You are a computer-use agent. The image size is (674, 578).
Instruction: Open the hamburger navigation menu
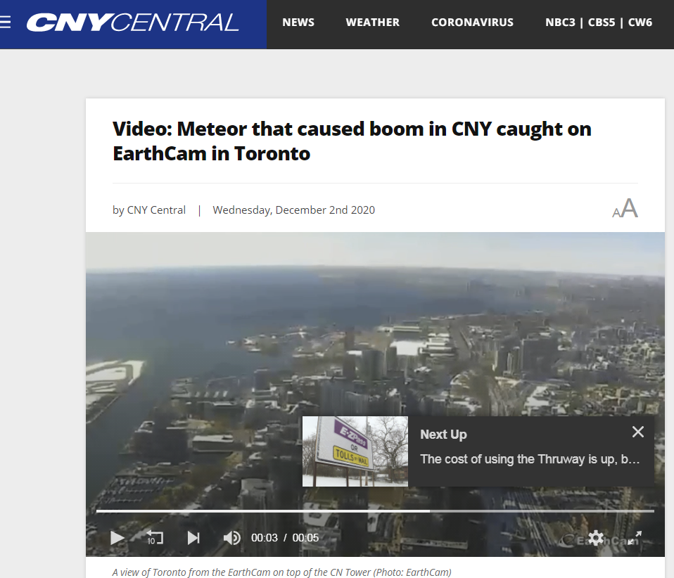[5, 22]
